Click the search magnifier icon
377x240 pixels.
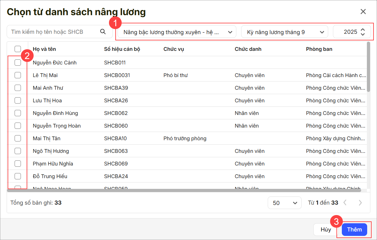[x=103, y=32]
